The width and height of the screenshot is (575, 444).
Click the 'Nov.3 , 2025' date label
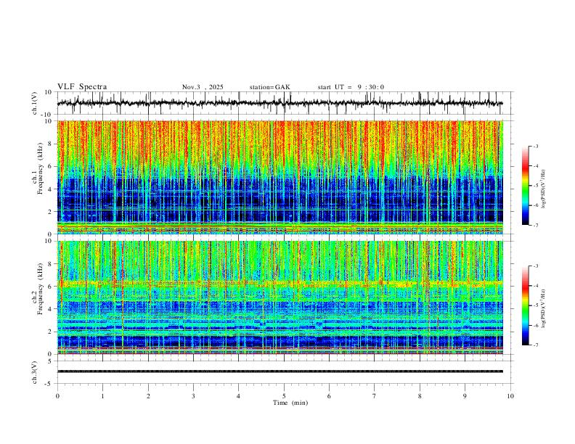coord(203,87)
